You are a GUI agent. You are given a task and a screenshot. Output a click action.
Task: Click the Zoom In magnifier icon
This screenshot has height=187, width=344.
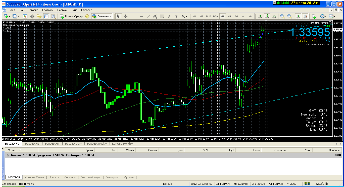tap(282, 16)
